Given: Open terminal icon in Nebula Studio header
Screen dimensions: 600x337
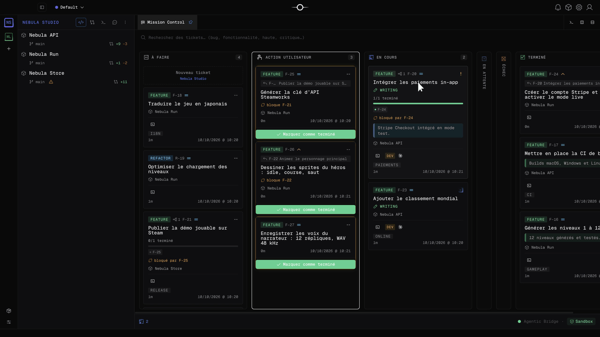Looking at the screenshot, I should [x=103, y=22].
